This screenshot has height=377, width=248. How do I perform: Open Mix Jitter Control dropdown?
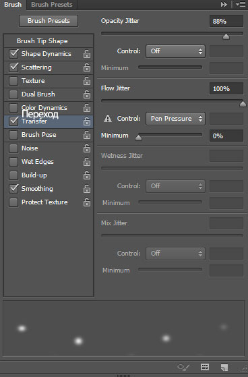pyautogui.click(x=175, y=254)
